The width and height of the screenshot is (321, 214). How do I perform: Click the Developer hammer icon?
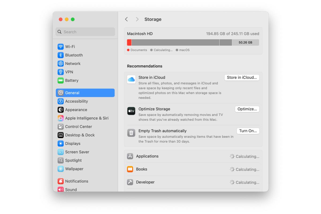click(x=130, y=182)
